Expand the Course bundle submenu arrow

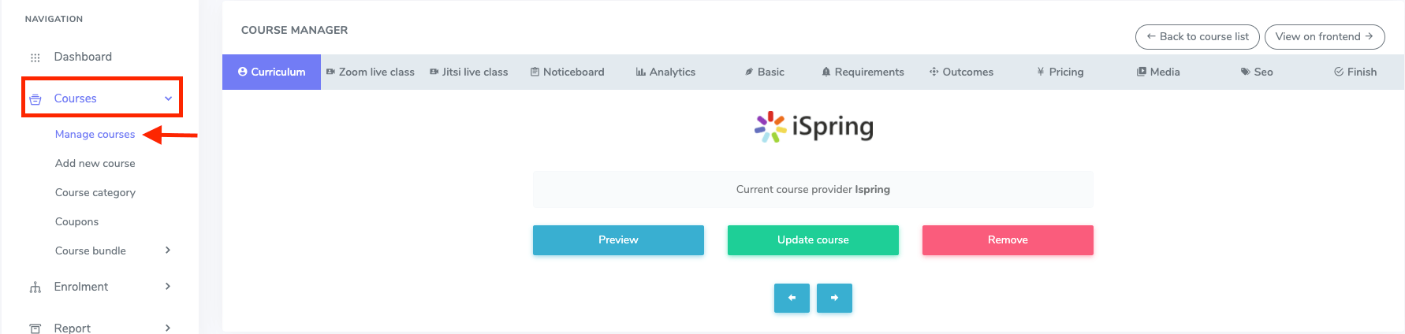168,250
